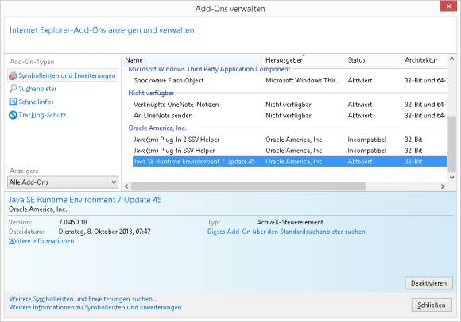Screen dimensions: 461x322
Task: Click Inkompatibel status of Plug-In 2 SSV Helper
Action: (x=366, y=140)
